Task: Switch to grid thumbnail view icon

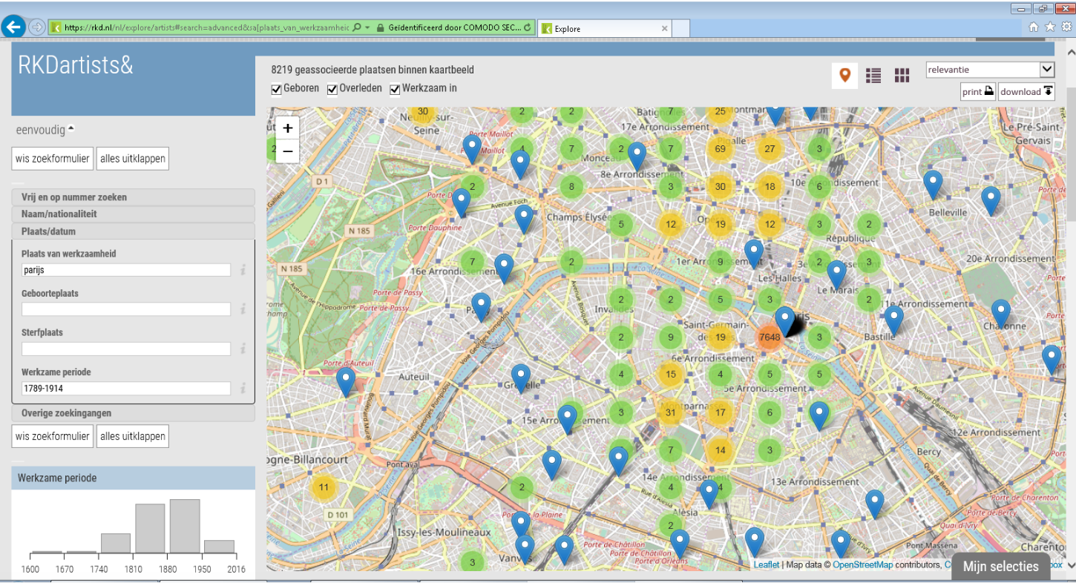Action: (902, 75)
